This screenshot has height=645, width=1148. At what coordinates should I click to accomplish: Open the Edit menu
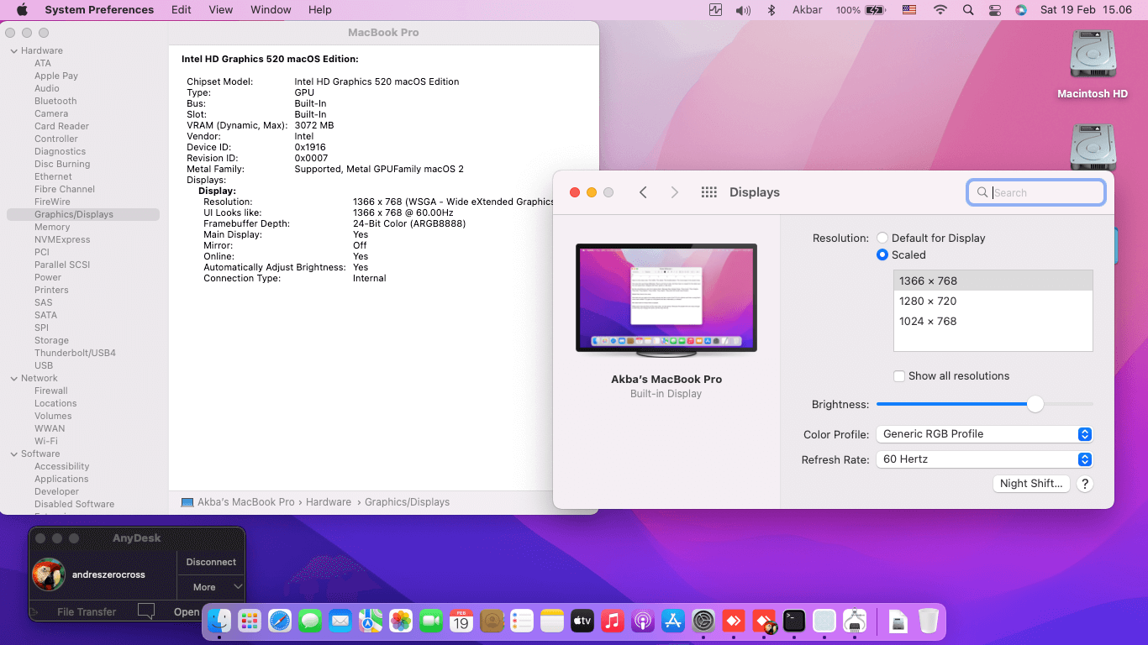(x=181, y=10)
